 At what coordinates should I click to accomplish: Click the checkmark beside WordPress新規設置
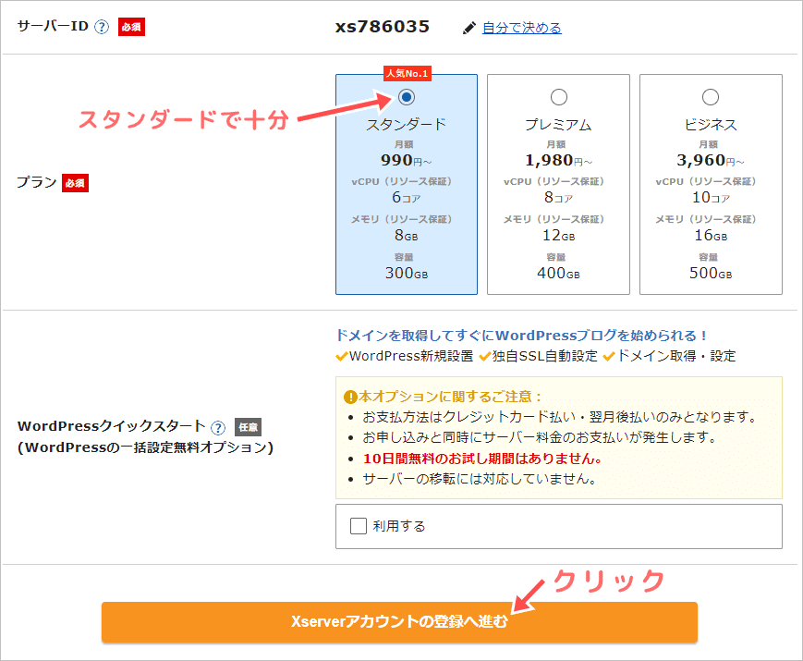point(342,356)
